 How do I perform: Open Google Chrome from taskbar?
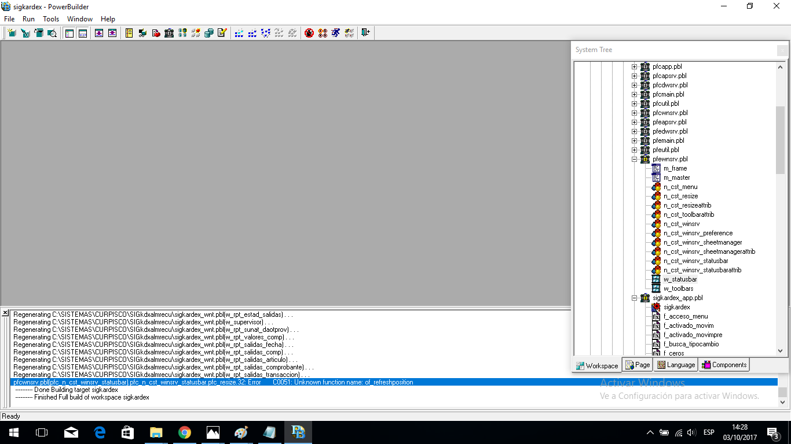click(185, 432)
